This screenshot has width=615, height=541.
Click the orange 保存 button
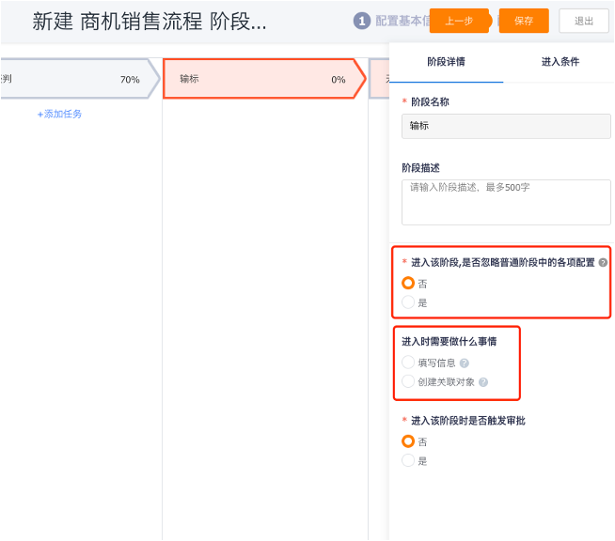(x=524, y=21)
